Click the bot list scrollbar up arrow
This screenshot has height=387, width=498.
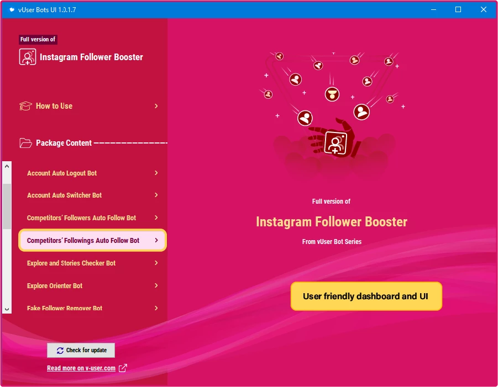point(7,166)
